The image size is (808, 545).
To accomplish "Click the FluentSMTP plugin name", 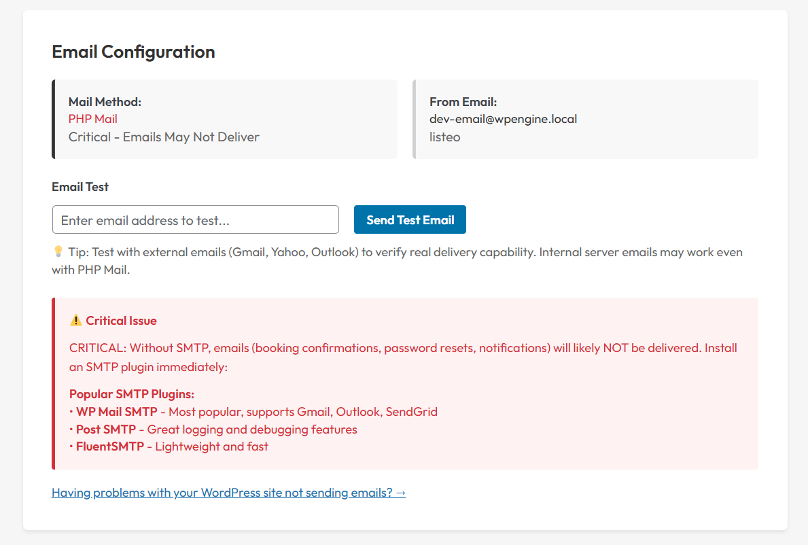I will coord(110,446).
